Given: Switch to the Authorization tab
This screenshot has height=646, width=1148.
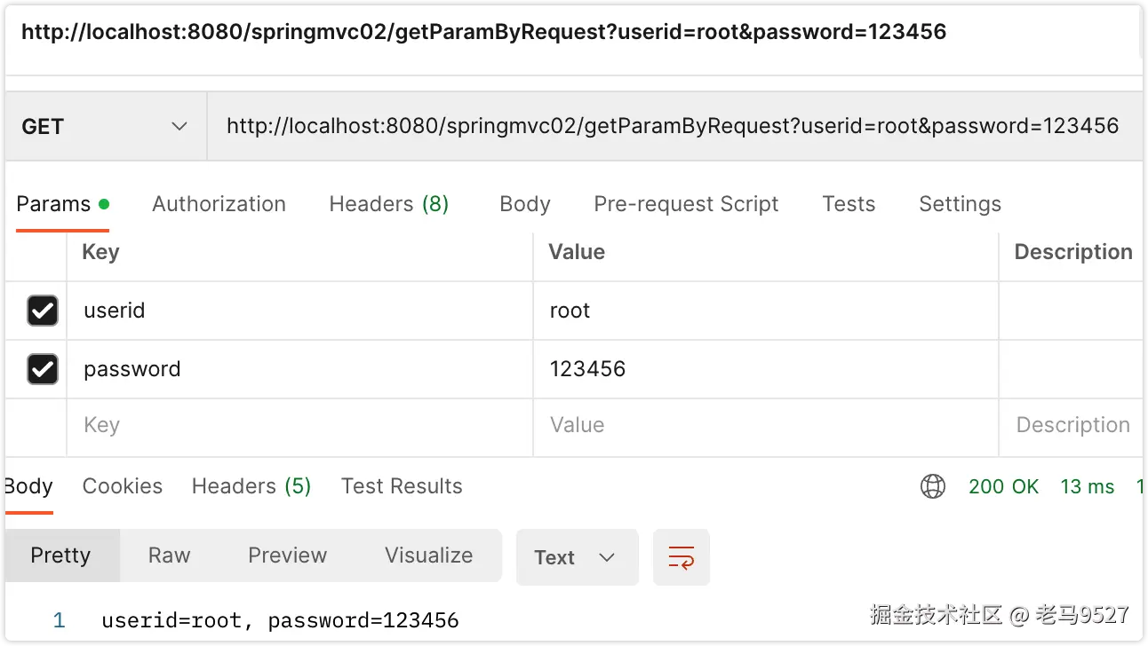Looking at the screenshot, I should click(219, 204).
